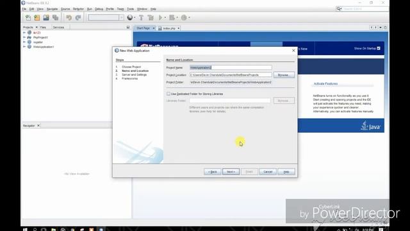The image size is (410, 231).
Task: Click the Java logo on the Start Page
Action: 370,126
